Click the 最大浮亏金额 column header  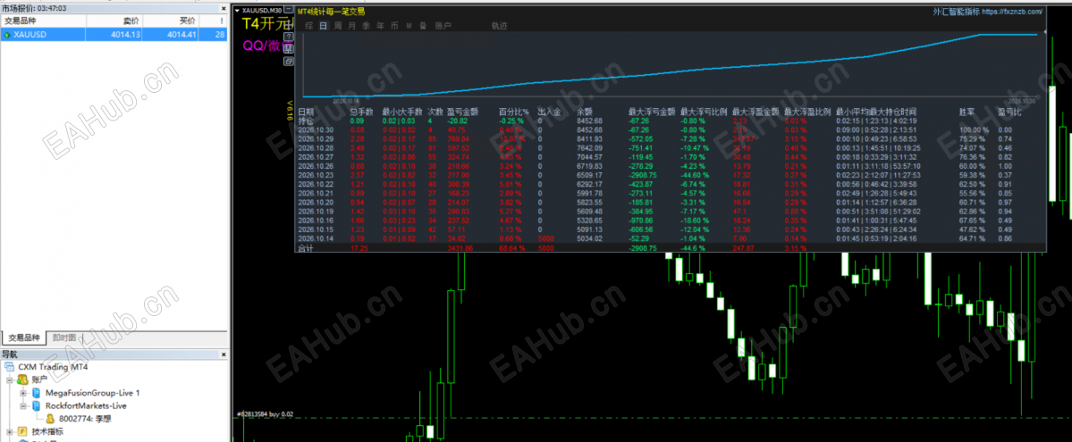pos(652,112)
